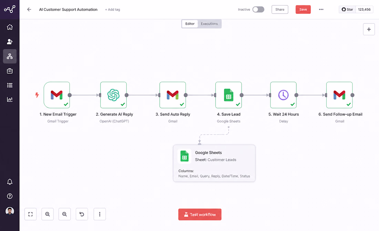This screenshot has width=379, height=231.
Task: Run Test workflow
Action: pos(200,214)
